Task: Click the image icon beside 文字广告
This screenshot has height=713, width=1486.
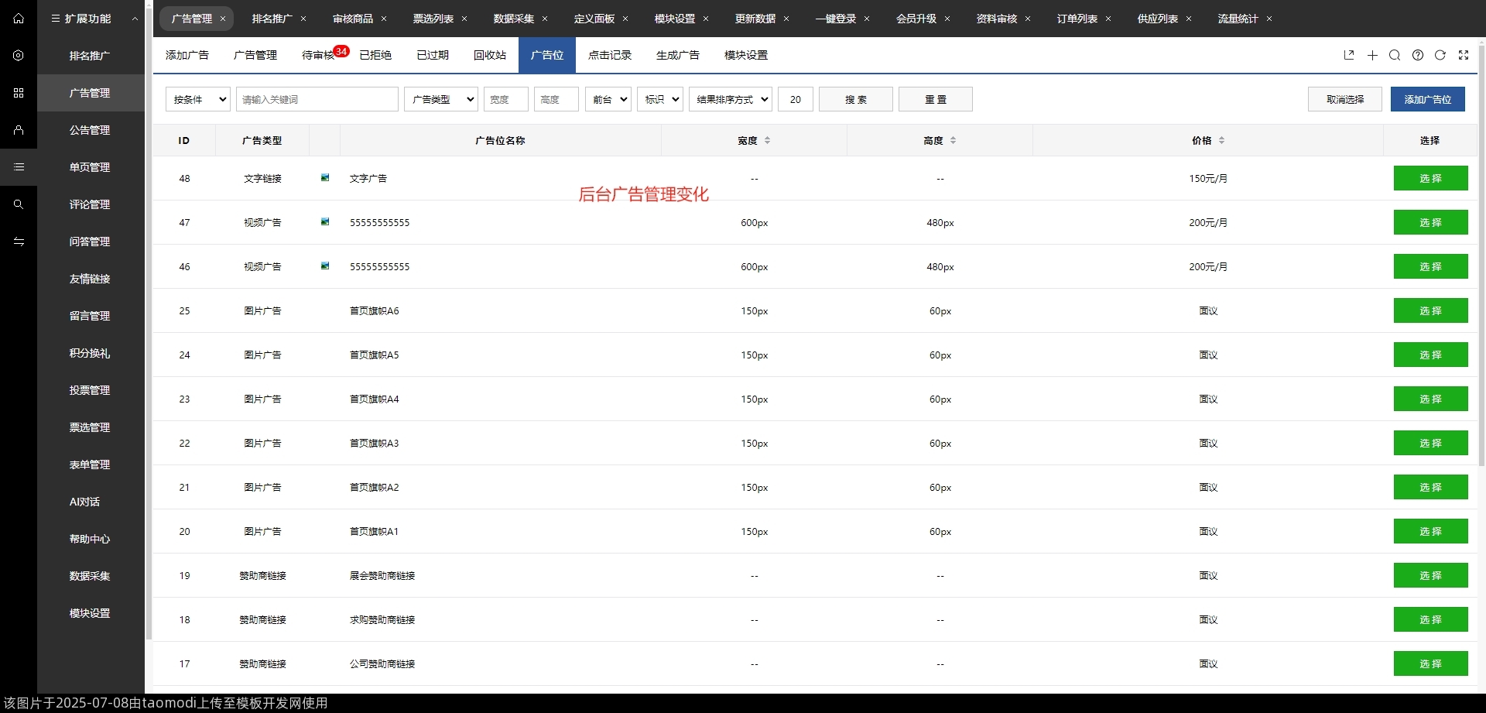Action: 325,178
